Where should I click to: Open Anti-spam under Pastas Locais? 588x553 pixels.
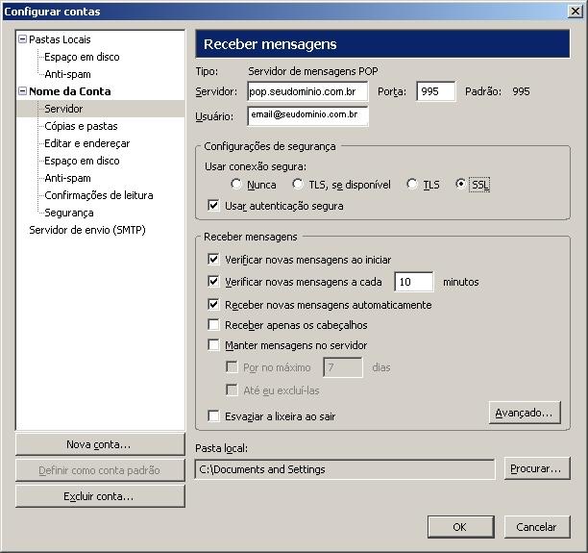click(x=67, y=74)
